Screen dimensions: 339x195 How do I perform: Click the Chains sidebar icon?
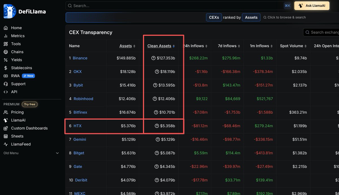click(6, 52)
